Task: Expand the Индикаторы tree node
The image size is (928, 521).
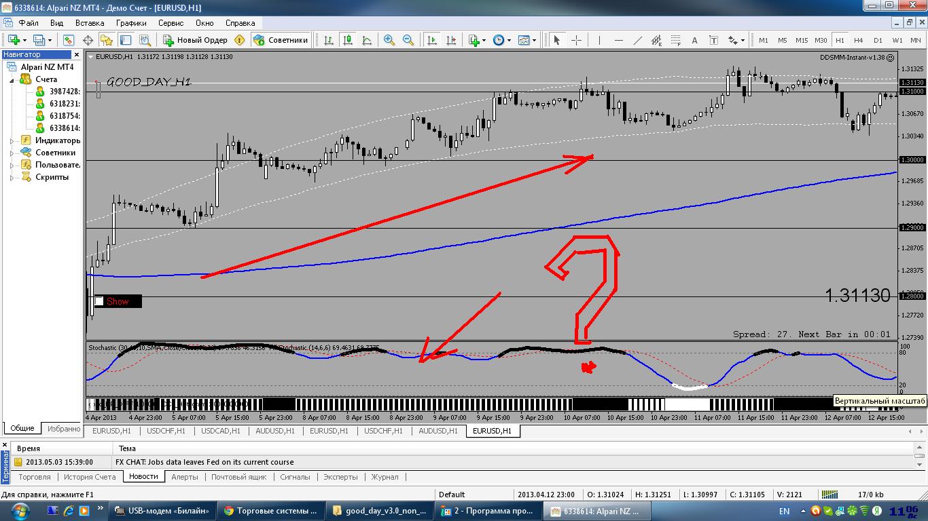Action: [12, 141]
